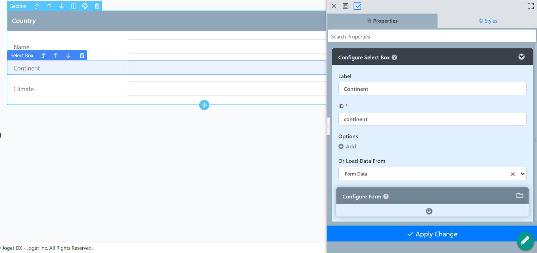537x253 pixels.
Task: Click the Apply Change button
Action: tap(432, 234)
